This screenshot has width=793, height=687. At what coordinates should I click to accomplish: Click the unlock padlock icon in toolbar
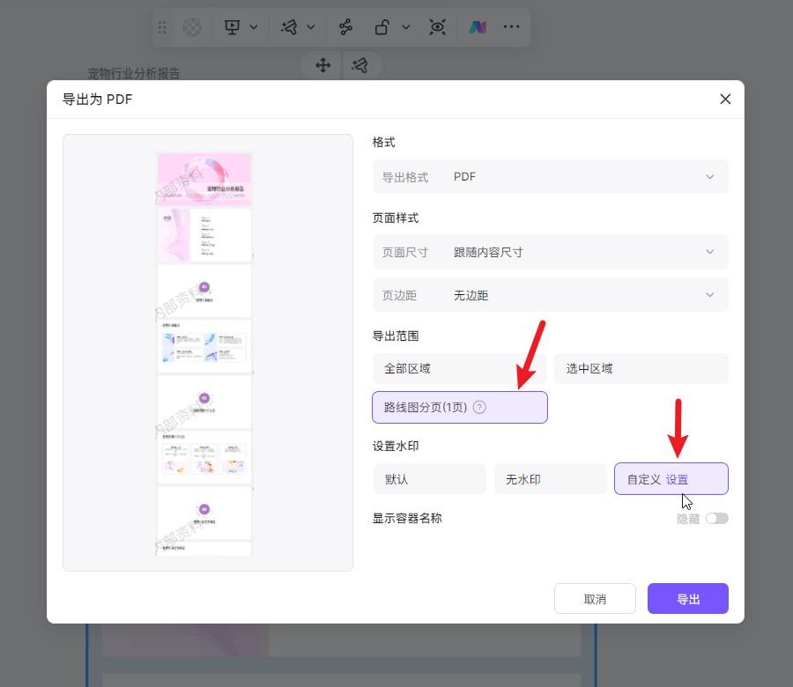point(382,27)
